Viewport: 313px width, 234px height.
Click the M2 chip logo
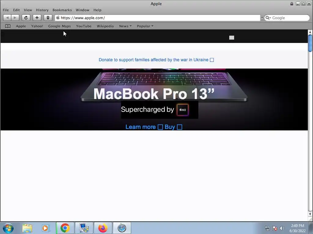click(183, 110)
